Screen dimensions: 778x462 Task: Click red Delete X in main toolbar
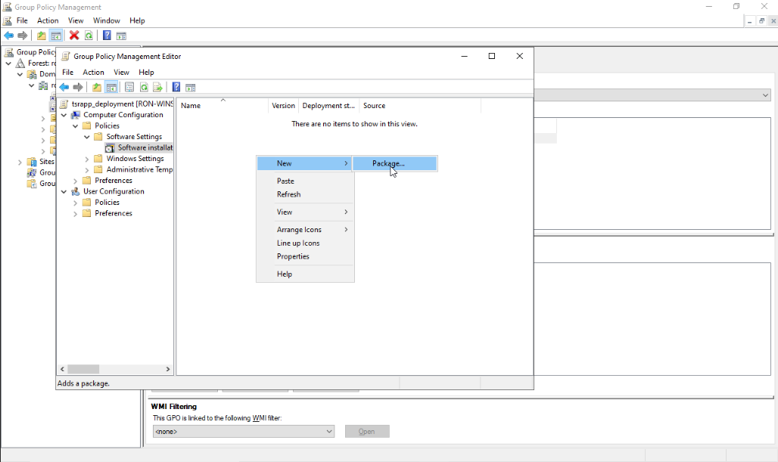(x=74, y=36)
